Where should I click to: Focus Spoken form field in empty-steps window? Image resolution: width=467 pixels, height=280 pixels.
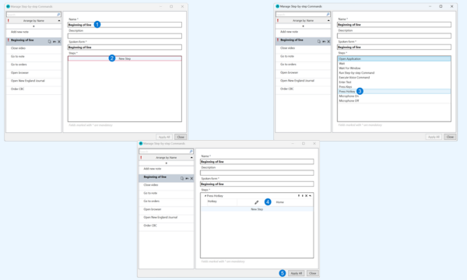click(125, 47)
